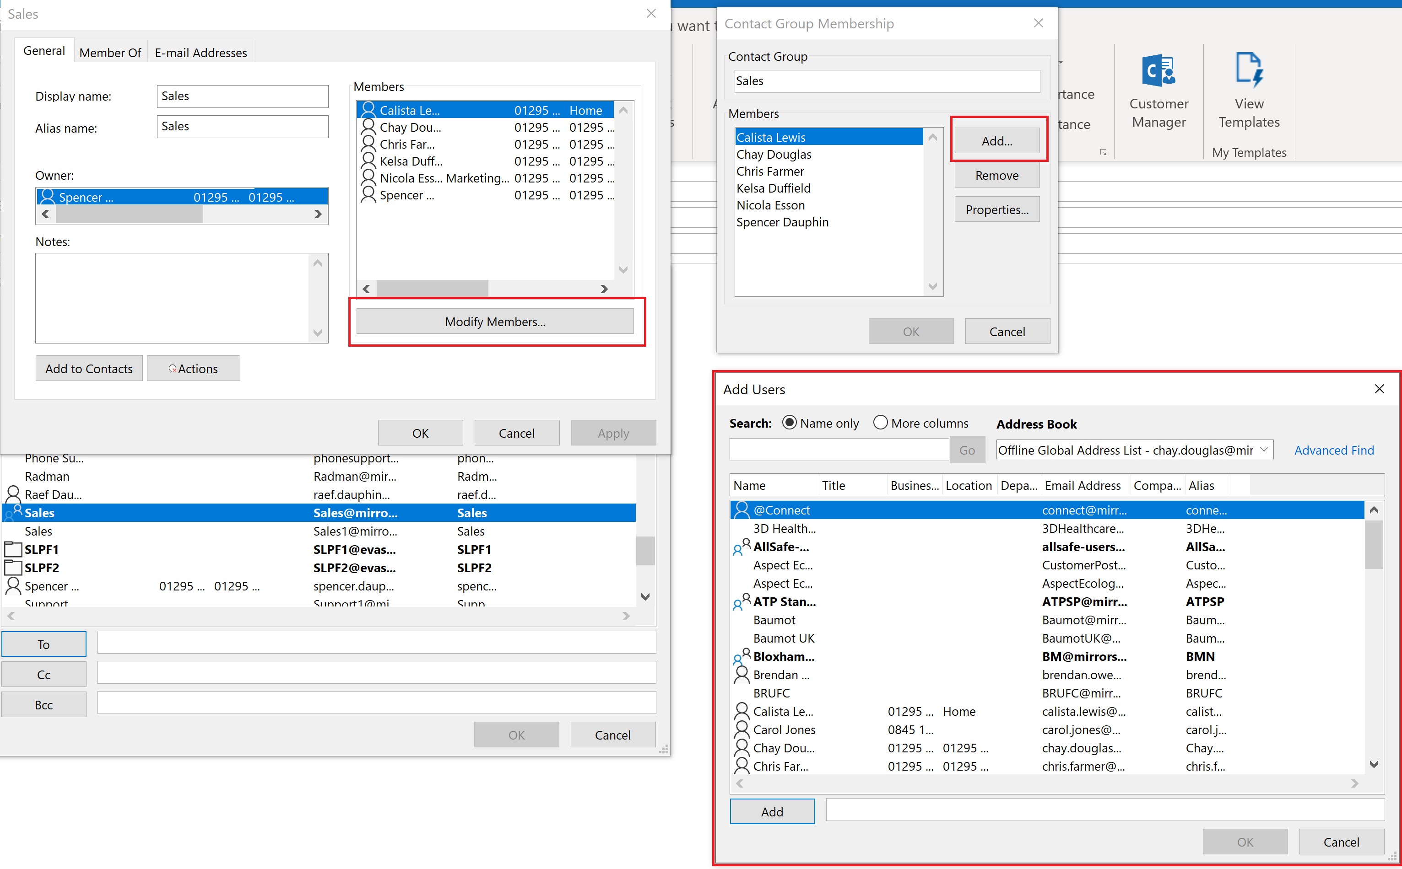Image resolution: width=1402 pixels, height=869 pixels.
Task: Select the Name only radio button
Action: point(789,423)
